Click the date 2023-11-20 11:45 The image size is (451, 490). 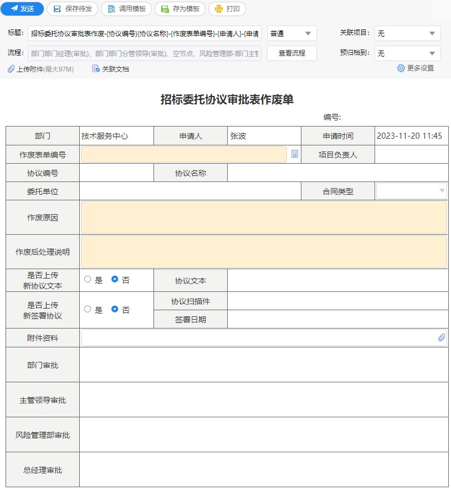[409, 136]
